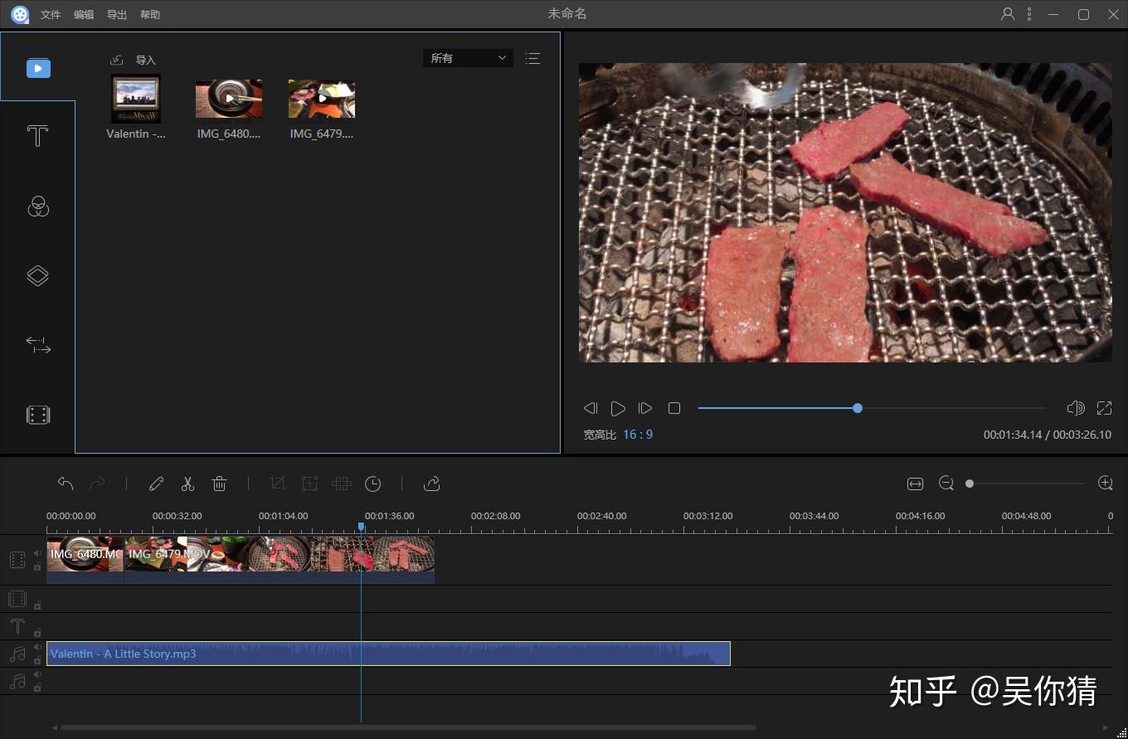The width and height of the screenshot is (1128, 739).
Task: Open the Text panel in sidebar
Action: pos(37,136)
